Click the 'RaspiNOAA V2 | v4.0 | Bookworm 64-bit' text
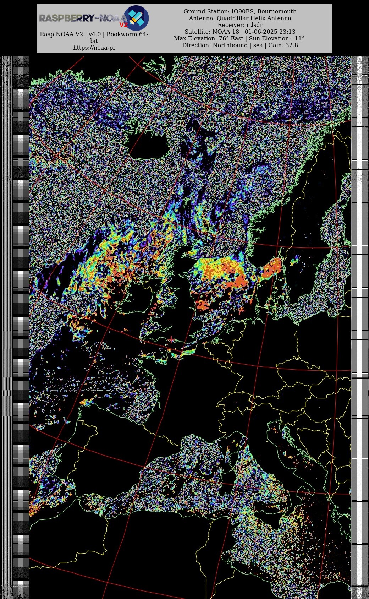369x599 pixels. (x=94, y=38)
